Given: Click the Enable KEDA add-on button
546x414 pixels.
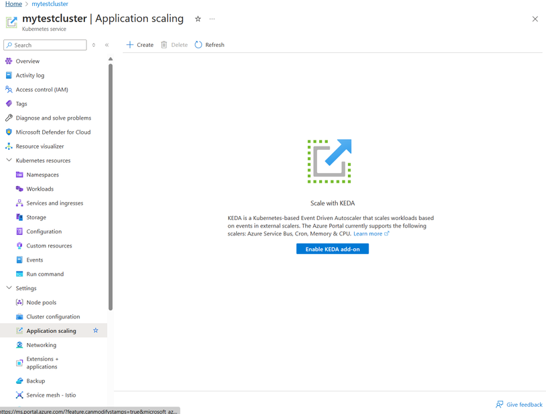Looking at the screenshot, I should pos(333,249).
